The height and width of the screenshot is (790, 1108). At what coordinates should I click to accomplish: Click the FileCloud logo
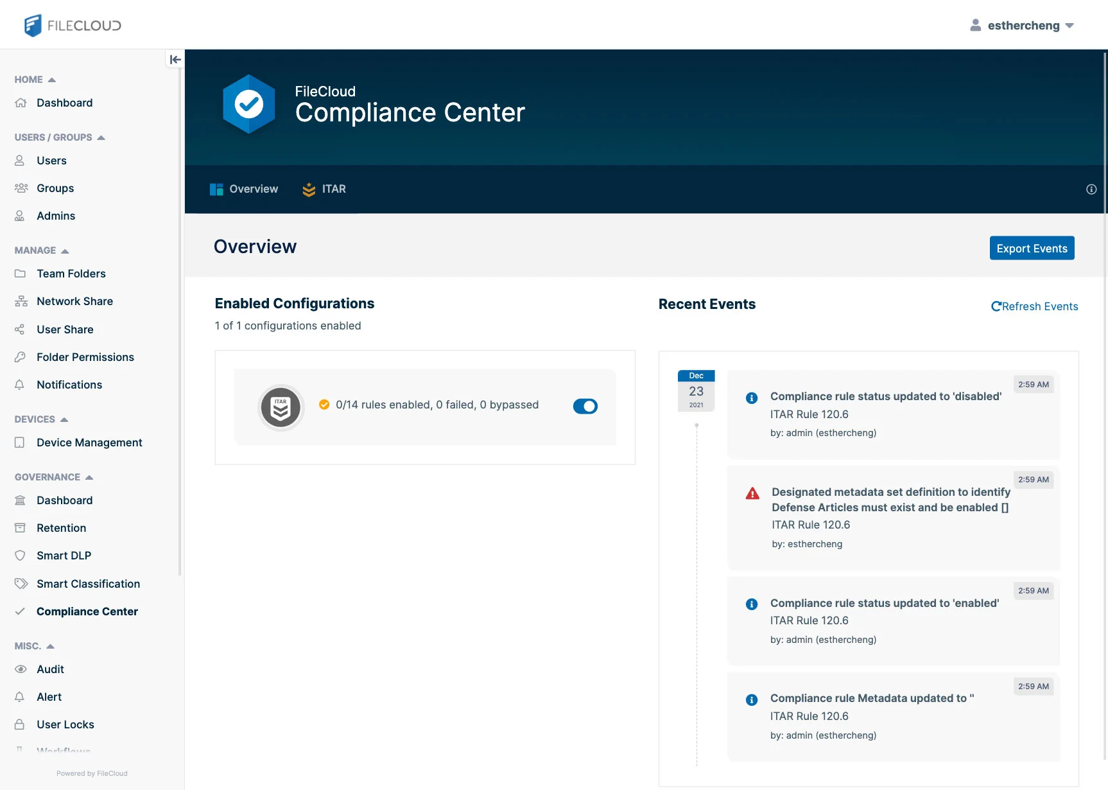(x=73, y=26)
